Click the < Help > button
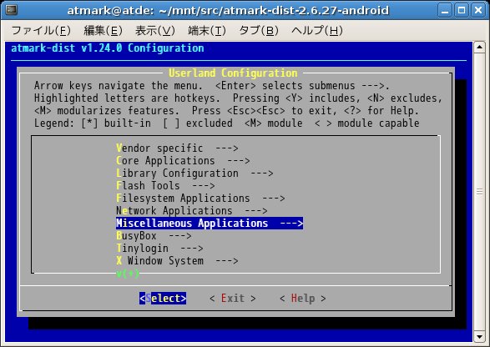The width and height of the screenshot is (490, 347). (302, 299)
